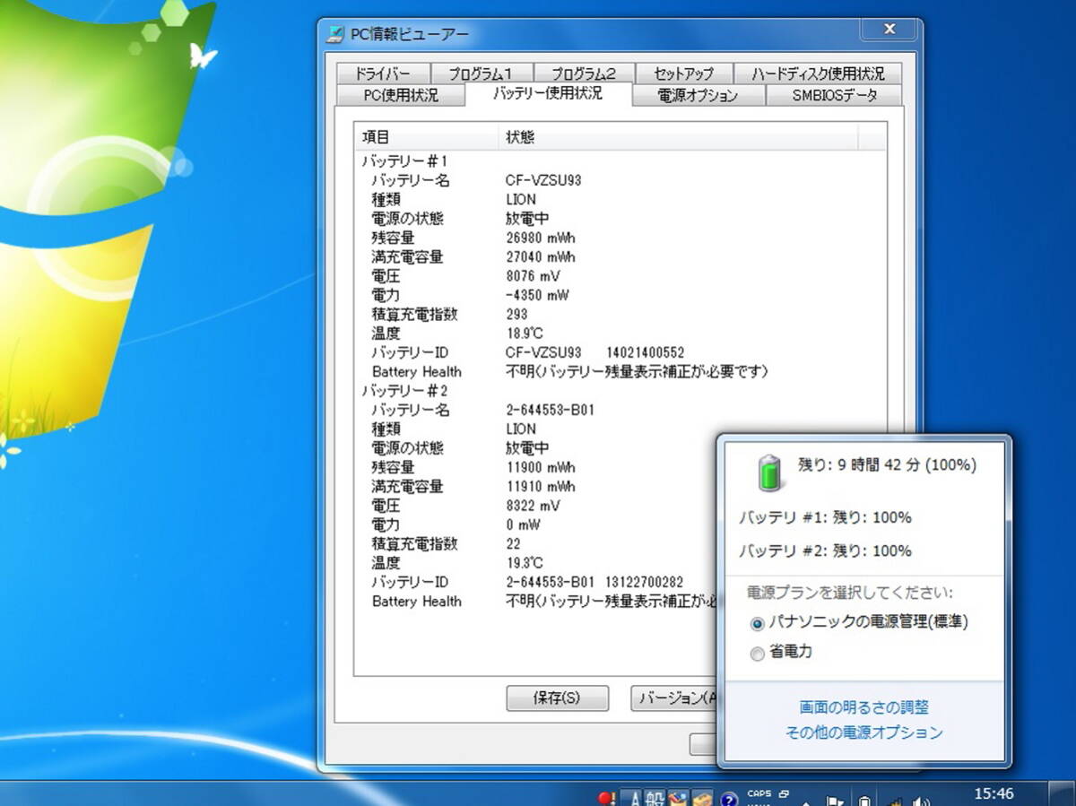Click バッテリ #2: 残り: 100% line
Screen dimensions: 1076x806
pyautogui.click(x=825, y=550)
